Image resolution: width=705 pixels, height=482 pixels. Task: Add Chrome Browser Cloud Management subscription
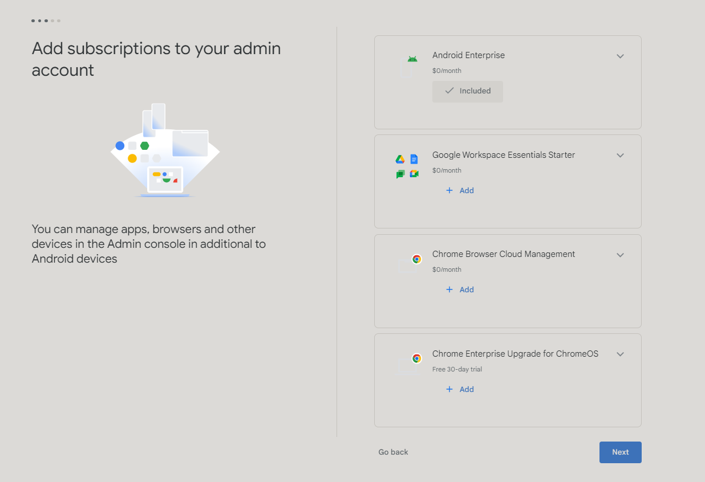(x=460, y=289)
